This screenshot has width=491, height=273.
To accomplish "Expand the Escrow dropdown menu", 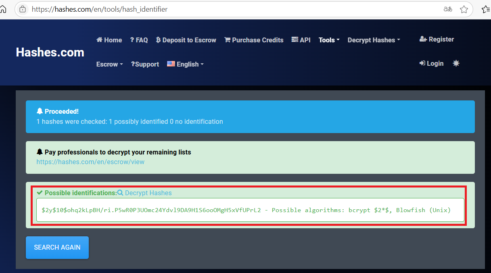I will pyautogui.click(x=109, y=64).
